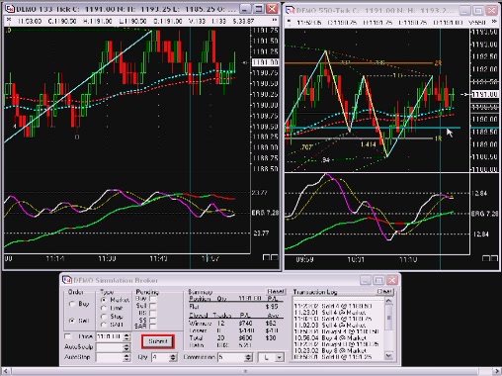Click the 1191.00 current price marker in the 550-Tick chart
Image resolution: width=502 pixels, height=376 pixels.
(x=485, y=94)
